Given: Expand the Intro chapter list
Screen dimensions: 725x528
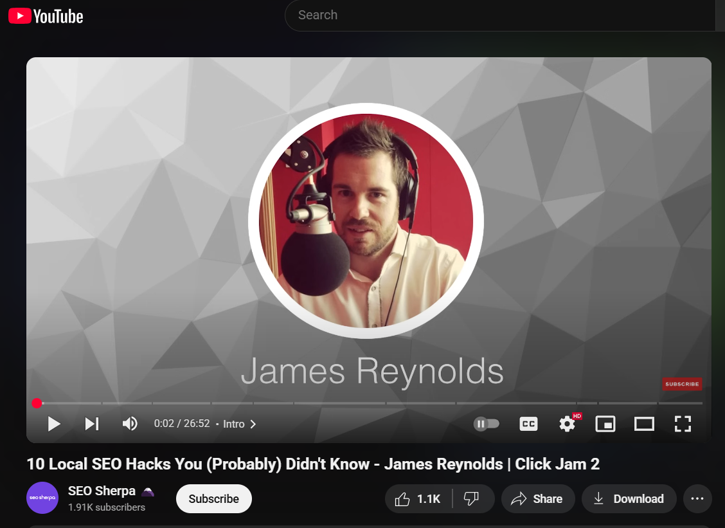Looking at the screenshot, I should point(240,424).
